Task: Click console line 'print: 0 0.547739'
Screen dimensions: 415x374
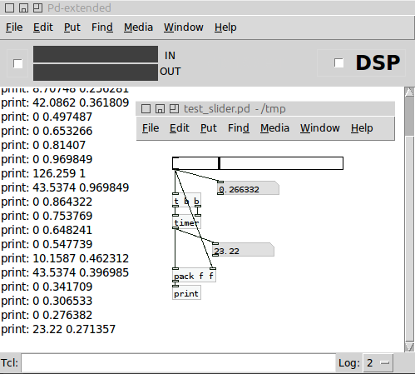Action: [47, 244]
